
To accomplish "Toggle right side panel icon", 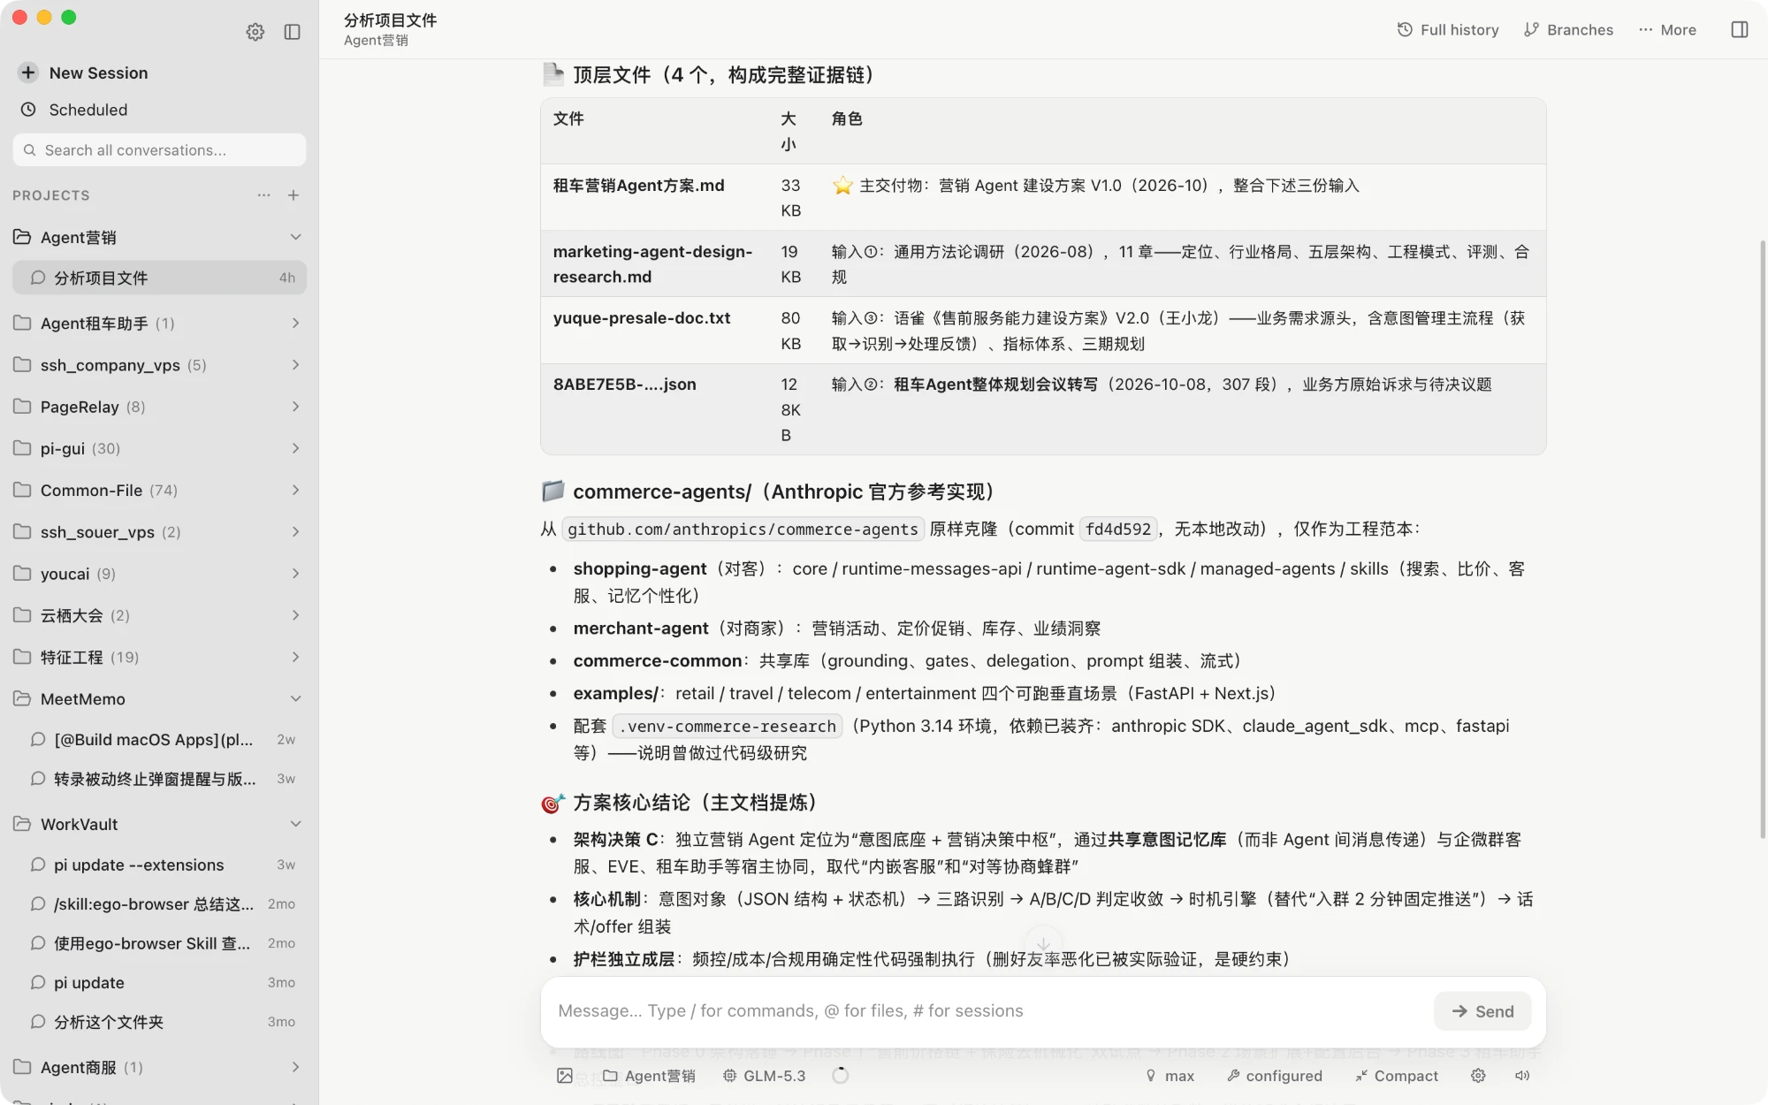I will click(1740, 29).
